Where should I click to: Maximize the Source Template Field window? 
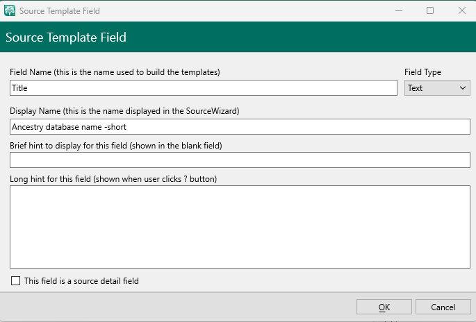[x=430, y=11]
